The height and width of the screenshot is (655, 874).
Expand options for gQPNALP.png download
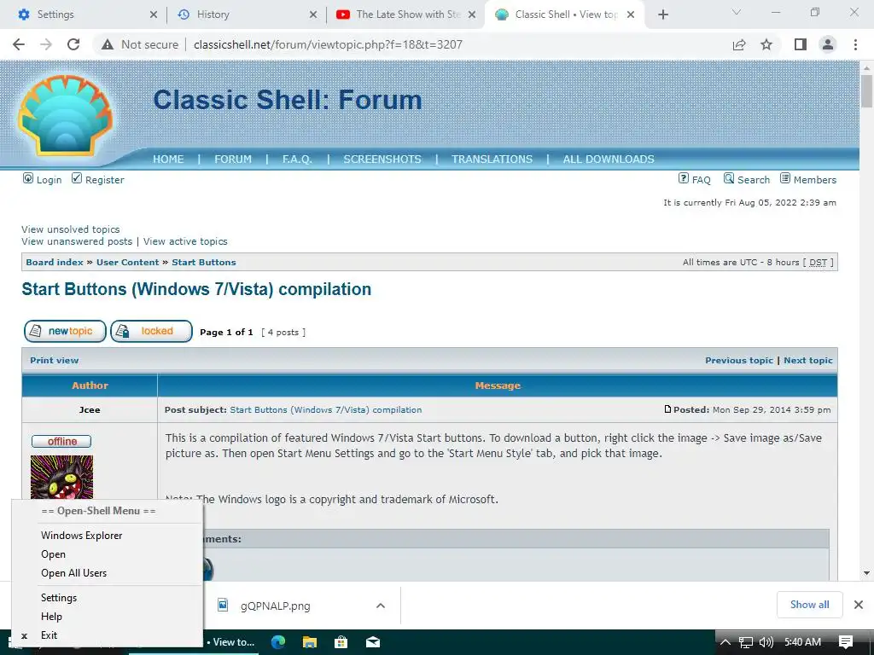point(381,606)
